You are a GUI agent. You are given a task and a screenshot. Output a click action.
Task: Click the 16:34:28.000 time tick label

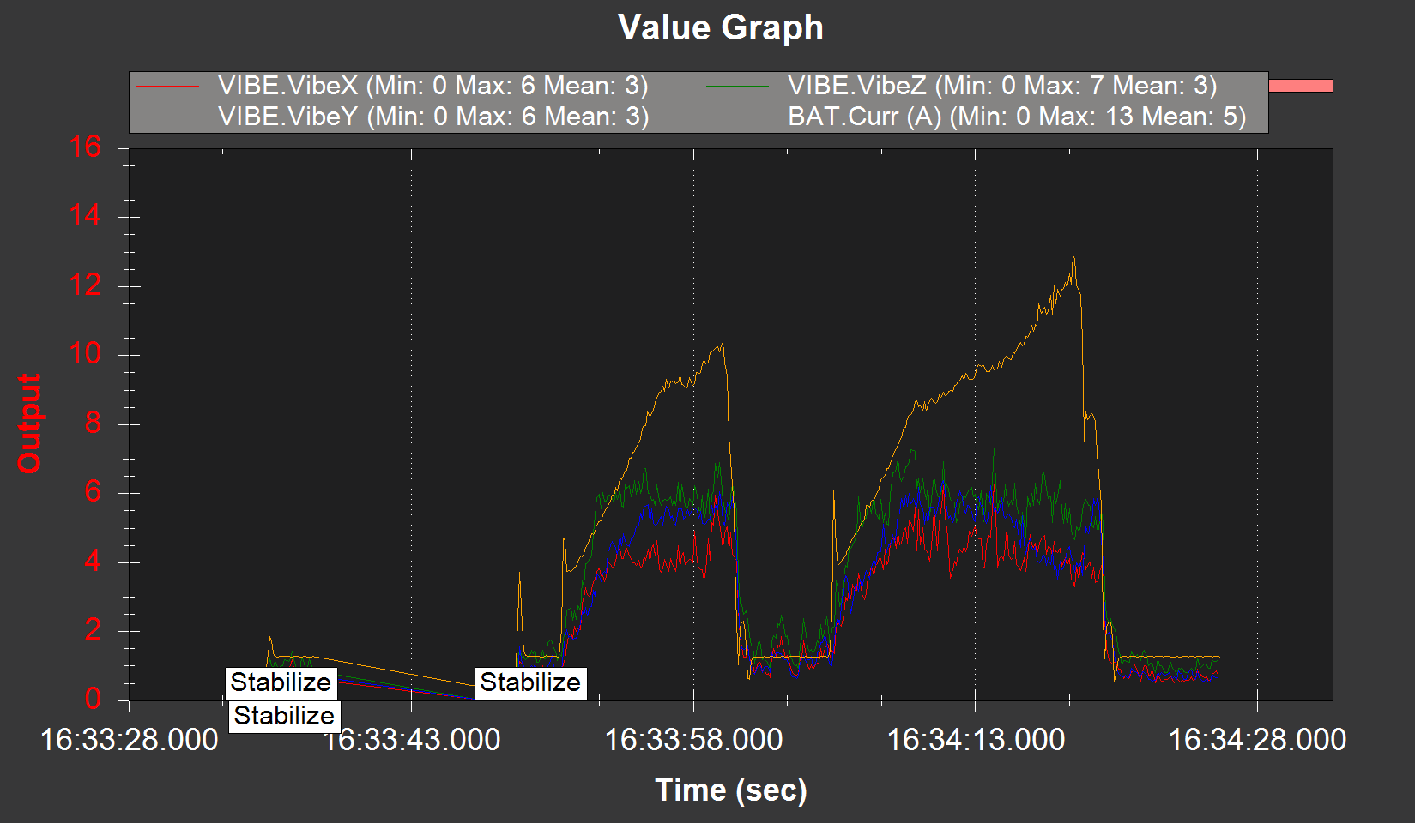click(1258, 739)
